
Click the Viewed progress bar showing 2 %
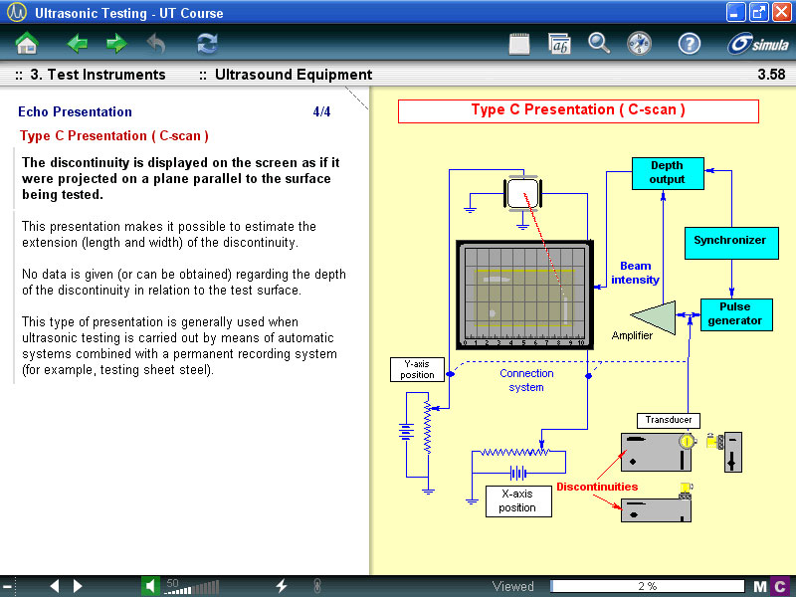tap(648, 586)
